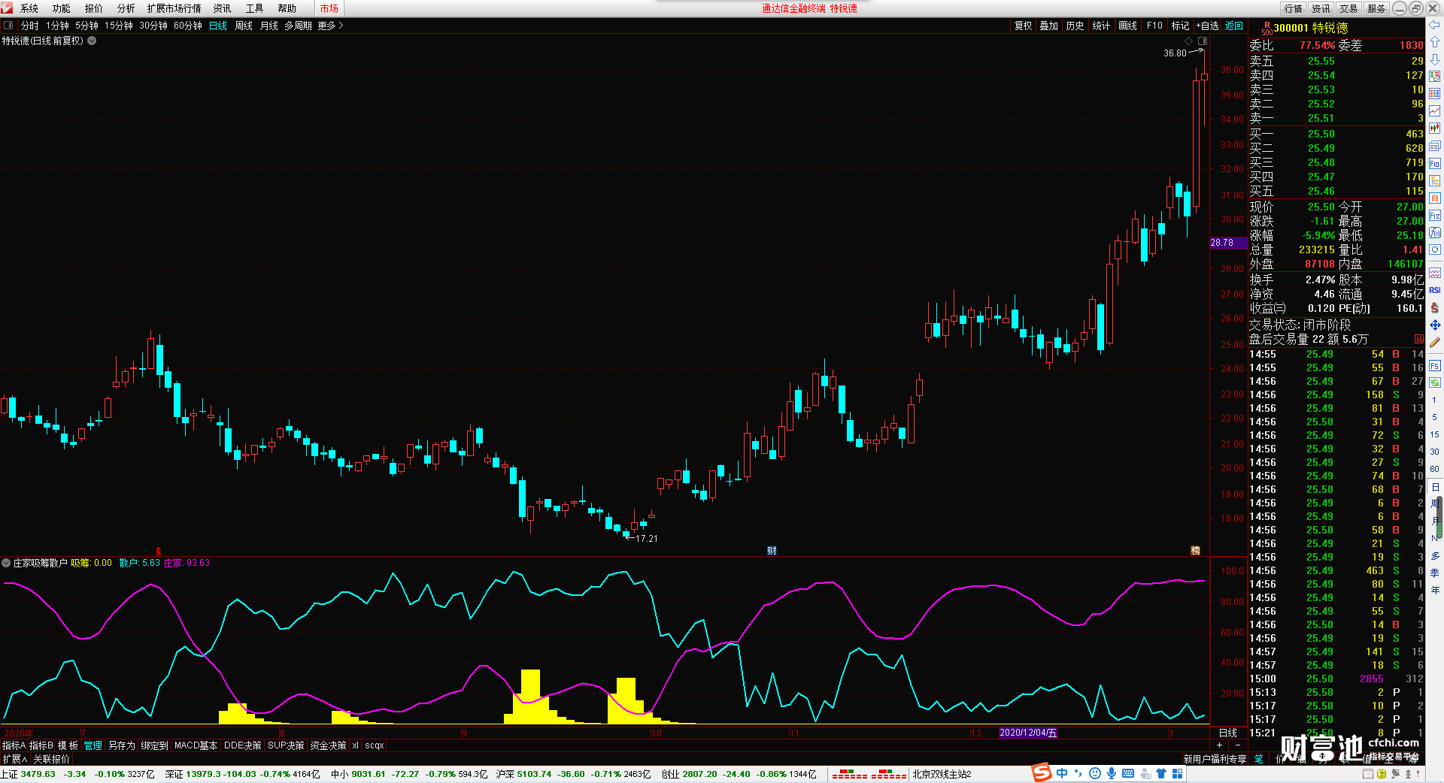Select the four-way move arrows icon

tap(1434, 325)
